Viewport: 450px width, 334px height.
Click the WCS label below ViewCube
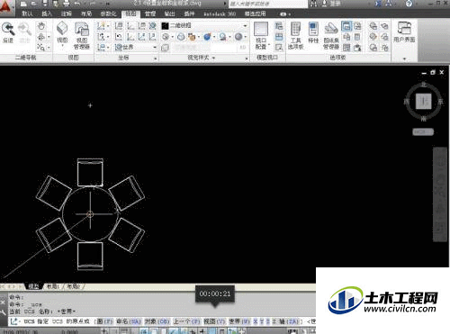click(x=423, y=131)
